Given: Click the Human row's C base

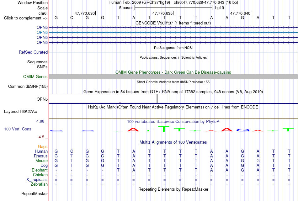Looking at the screenshot, I should (72, 151).
